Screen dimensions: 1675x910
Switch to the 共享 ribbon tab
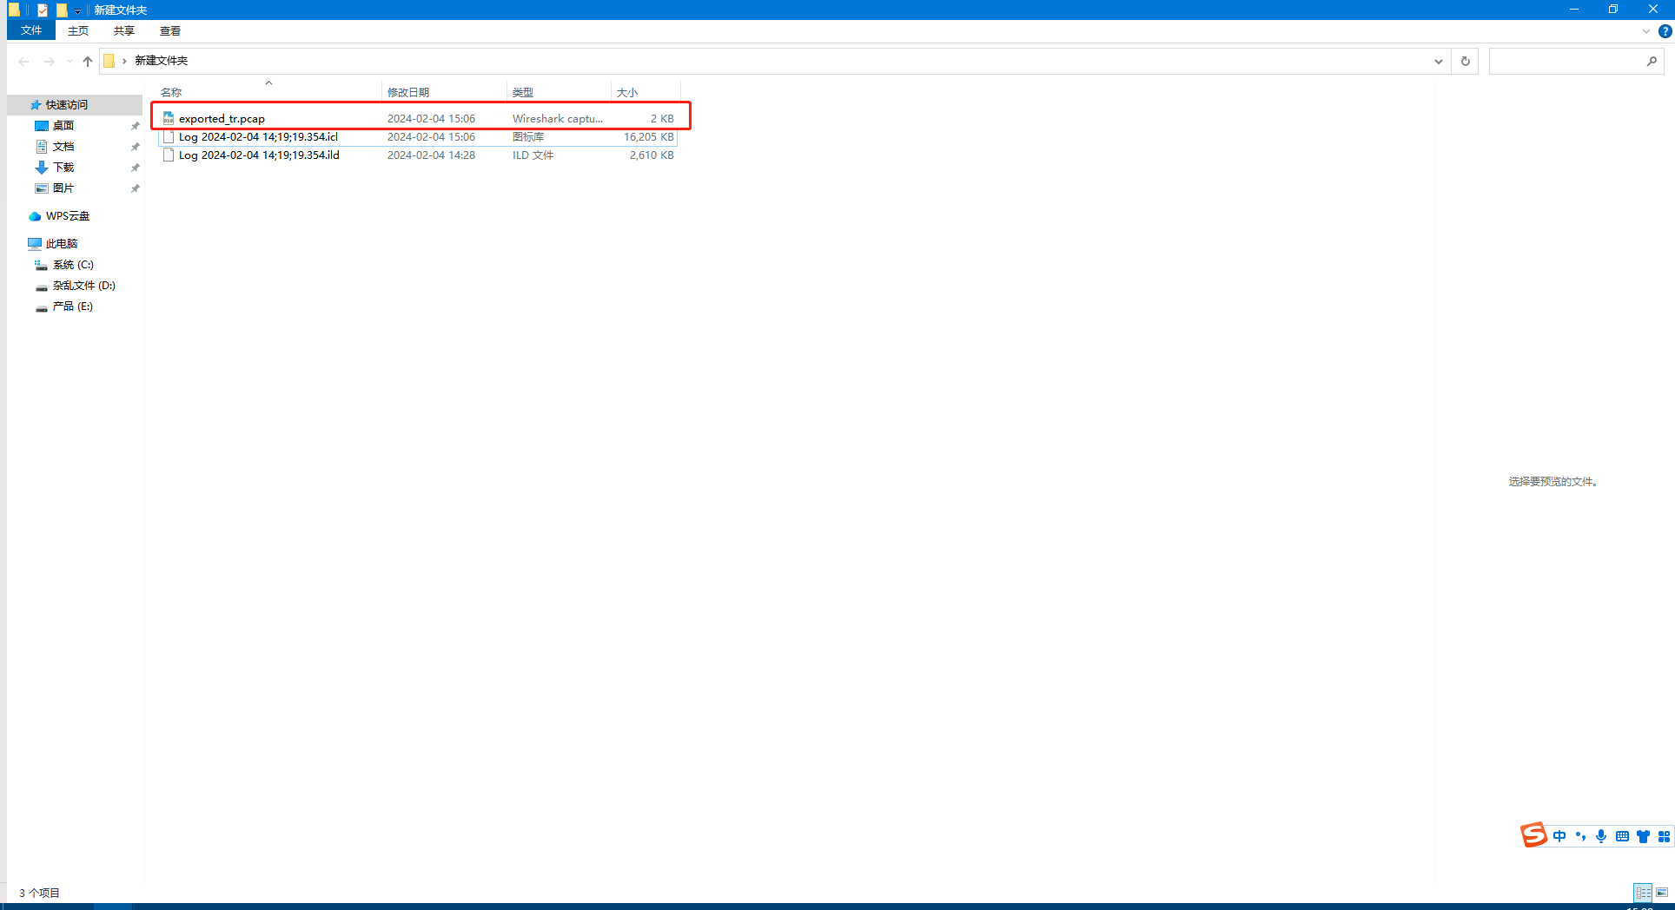click(124, 30)
